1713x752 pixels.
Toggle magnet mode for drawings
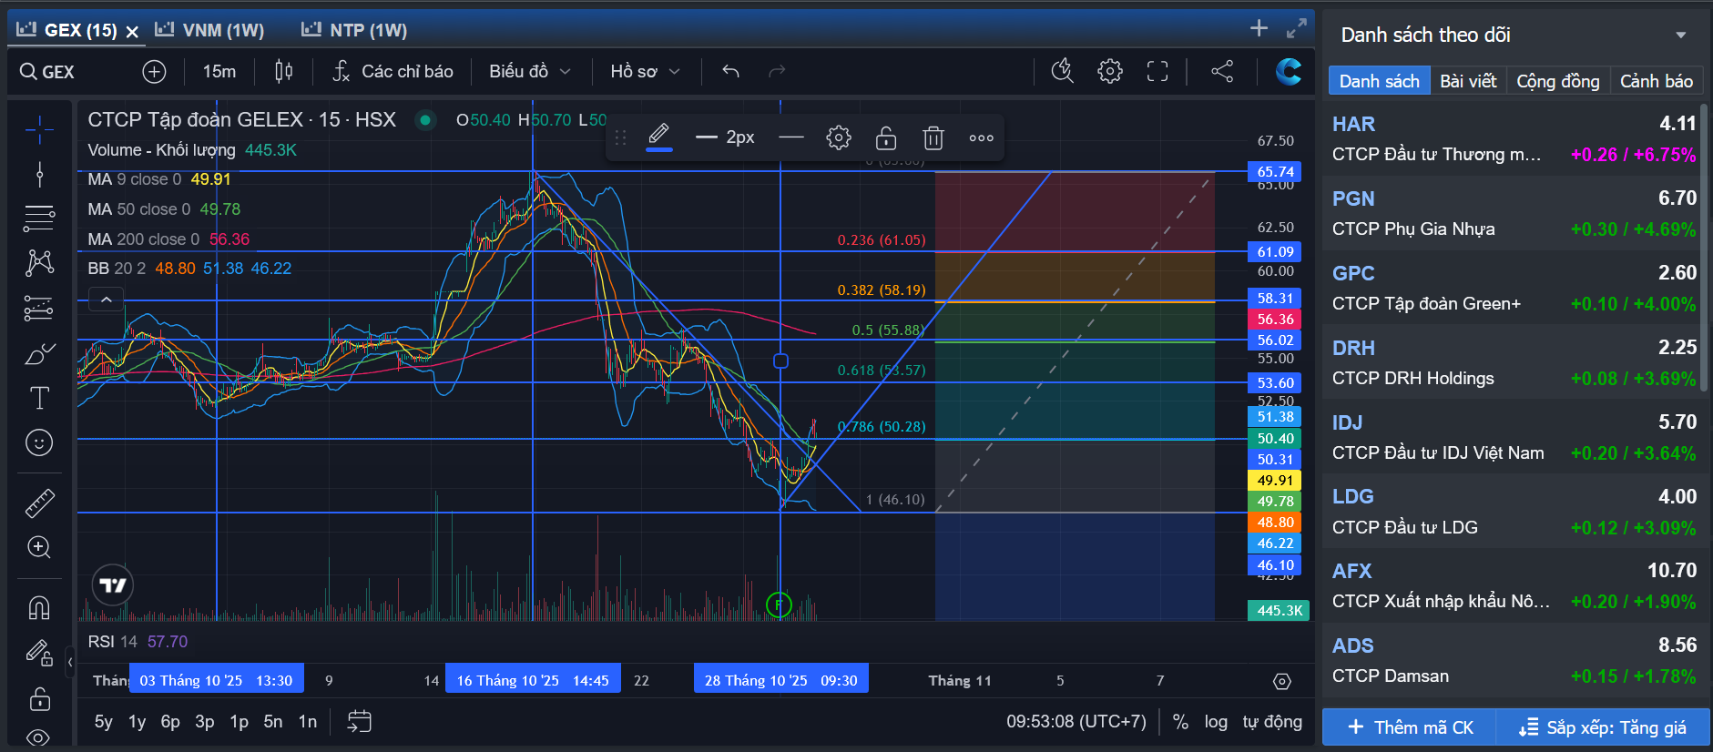(x=39, y=607)
